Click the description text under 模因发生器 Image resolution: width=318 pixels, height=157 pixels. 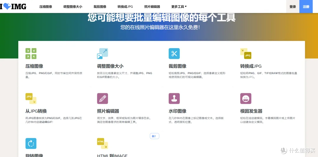pyautogui.click(x=268, y=120)
